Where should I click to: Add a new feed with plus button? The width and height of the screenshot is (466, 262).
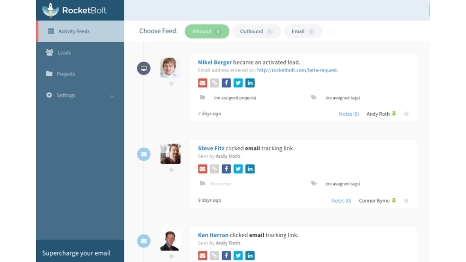[x=330, y=32]
